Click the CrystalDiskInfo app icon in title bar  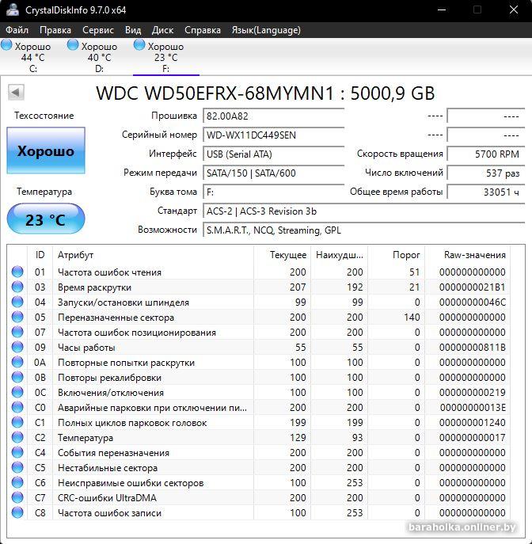(x=13, y=10)
